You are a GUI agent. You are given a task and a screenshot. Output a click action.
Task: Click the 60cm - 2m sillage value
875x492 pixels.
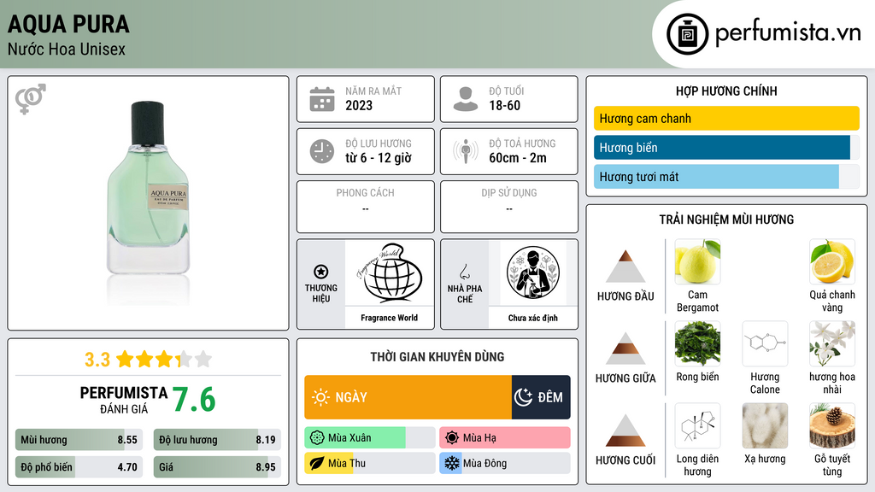(518, 158)
